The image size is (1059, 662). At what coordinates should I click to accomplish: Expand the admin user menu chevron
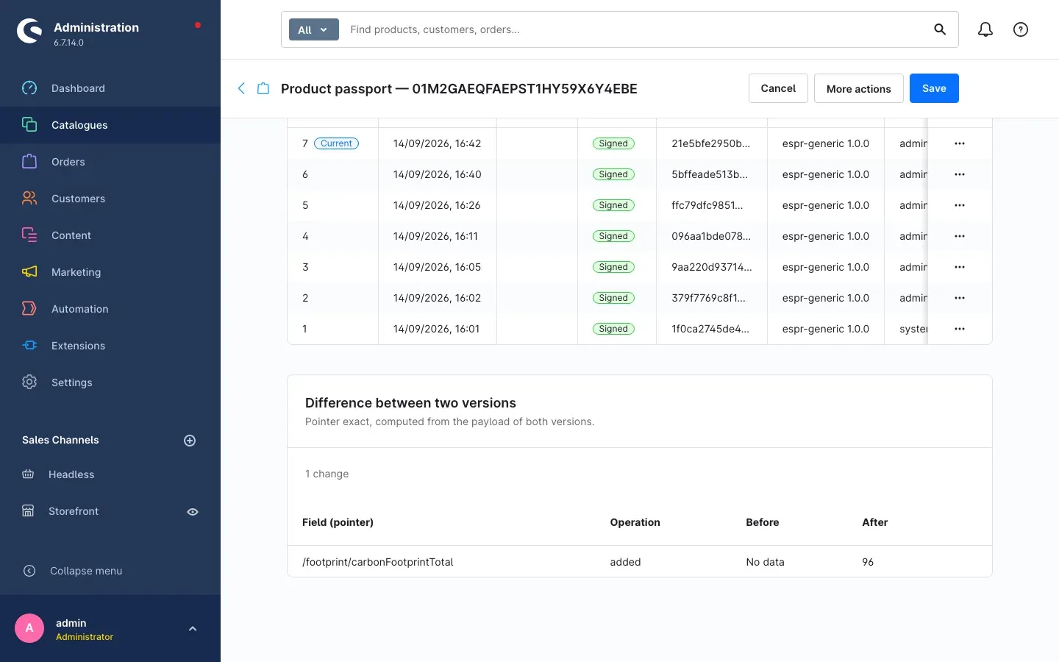(193, 629)
